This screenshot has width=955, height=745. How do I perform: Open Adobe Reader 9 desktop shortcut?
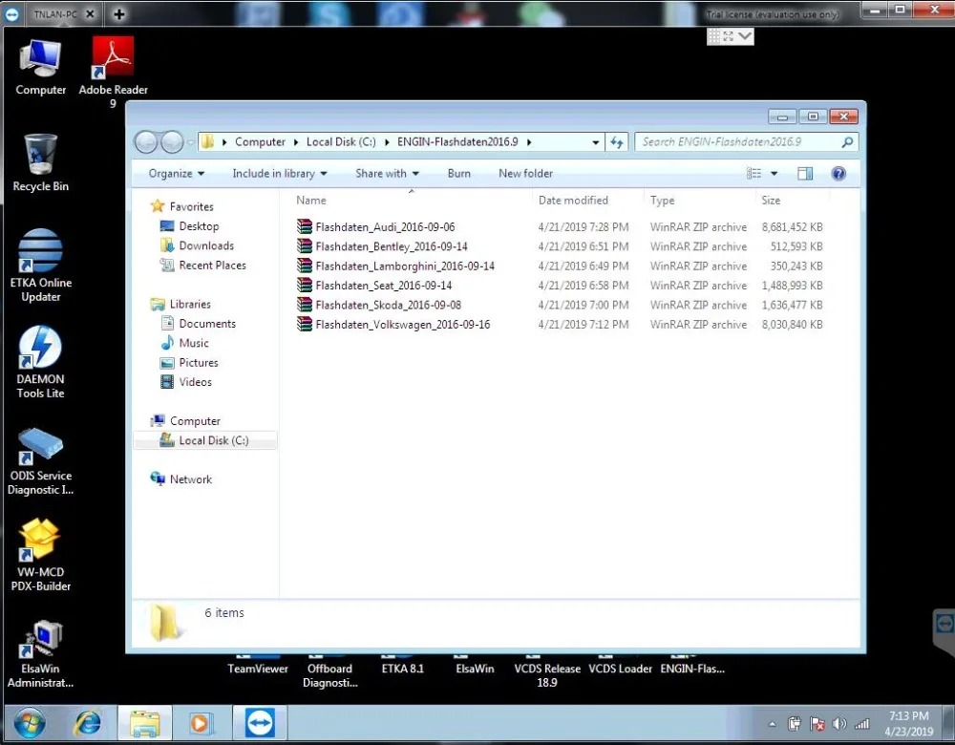(113, 72)
